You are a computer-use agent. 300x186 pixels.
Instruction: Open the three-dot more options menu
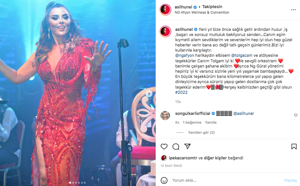pos(294,10)
